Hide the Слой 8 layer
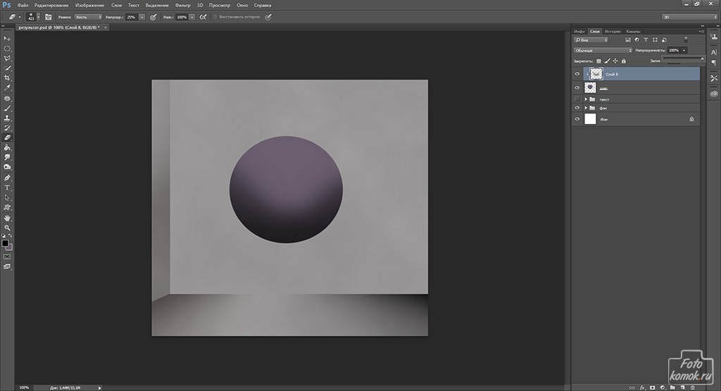This screenshot has height=391, width=721. tap(577, 73)
